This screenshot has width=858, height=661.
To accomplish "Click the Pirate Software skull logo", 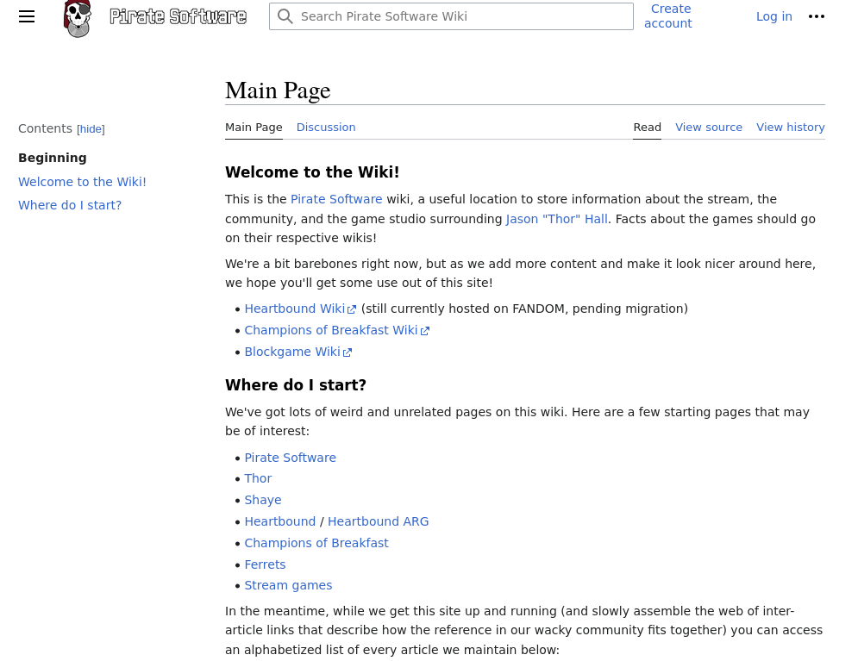I will 78,19.
